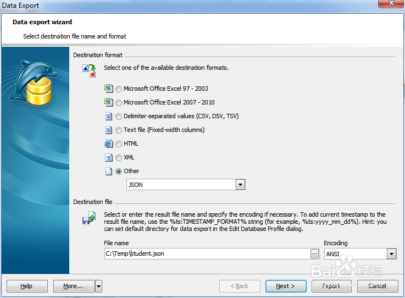405x298 pixels.
Task: Click the Excel 2007-2010 format icon
Action: tap(109, 102)
